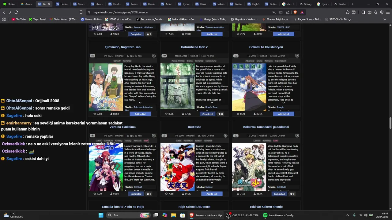
Task: Expand the Hotarubi no Mori e synopsis arrow
Action: pyautogui.click(x=212, y=103)
